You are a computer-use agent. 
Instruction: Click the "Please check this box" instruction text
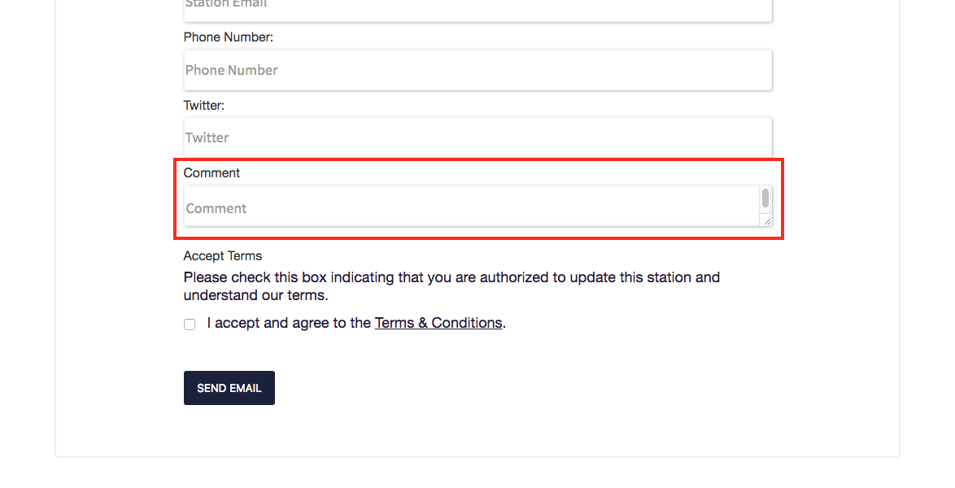[x=451, y=277]
